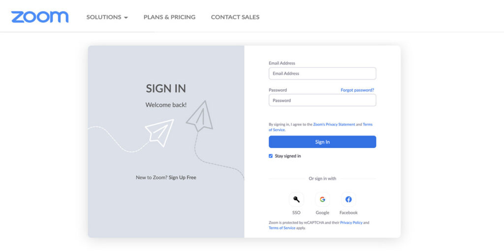Click the Stay signed in label text
This screenshot has height=252, width=504.
(x=288, y=156)
